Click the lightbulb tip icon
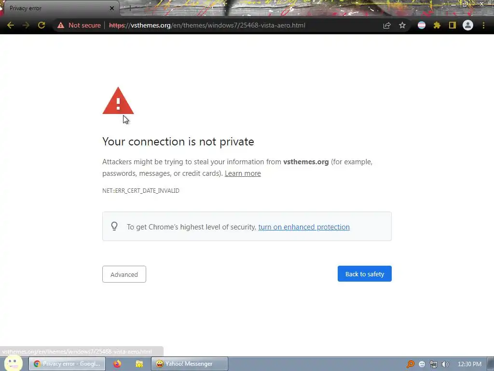Screen dimensions: 494x371 coord(114,226)
